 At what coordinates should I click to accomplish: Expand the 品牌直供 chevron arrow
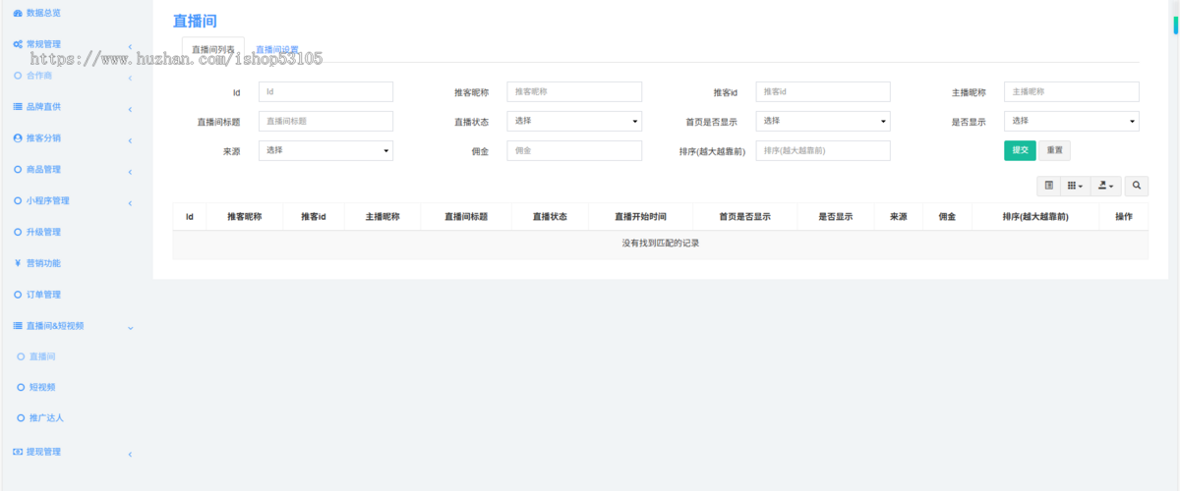pos(131,108)
